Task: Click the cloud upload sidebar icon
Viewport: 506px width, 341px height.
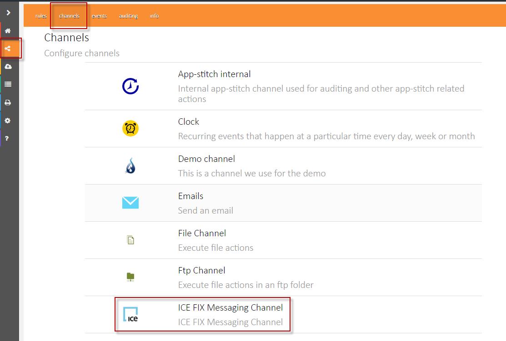Action: pos(8,67)
